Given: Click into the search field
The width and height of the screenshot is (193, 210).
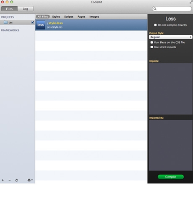Looking at the screenshot, I should (172, 9).
